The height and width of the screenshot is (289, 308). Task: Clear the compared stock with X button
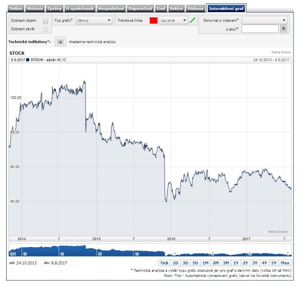283,29
